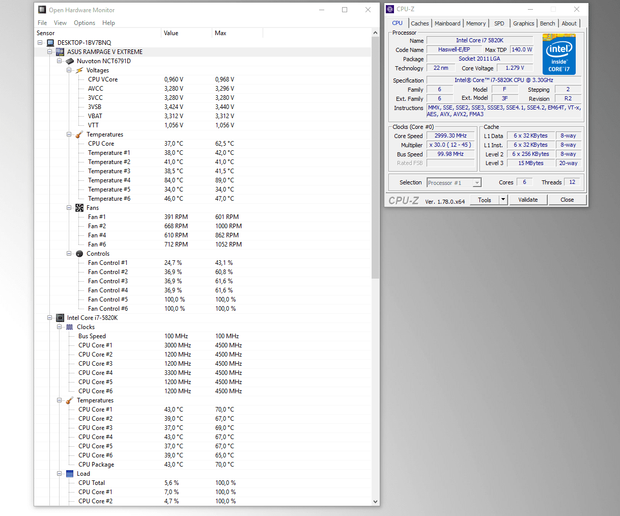Select the Bus Speed row
The width and height of the screenshot is (620, 516).
tap(203, 336)
